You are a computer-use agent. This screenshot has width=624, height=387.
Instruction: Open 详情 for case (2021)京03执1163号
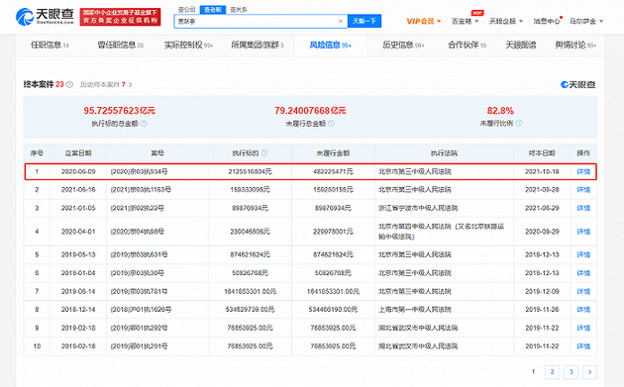[x=583, y=190]
